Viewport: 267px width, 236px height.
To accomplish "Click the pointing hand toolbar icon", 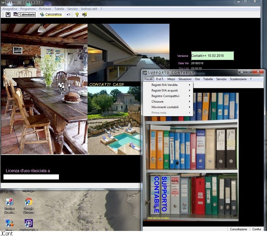I will click(x=84, y=15).
